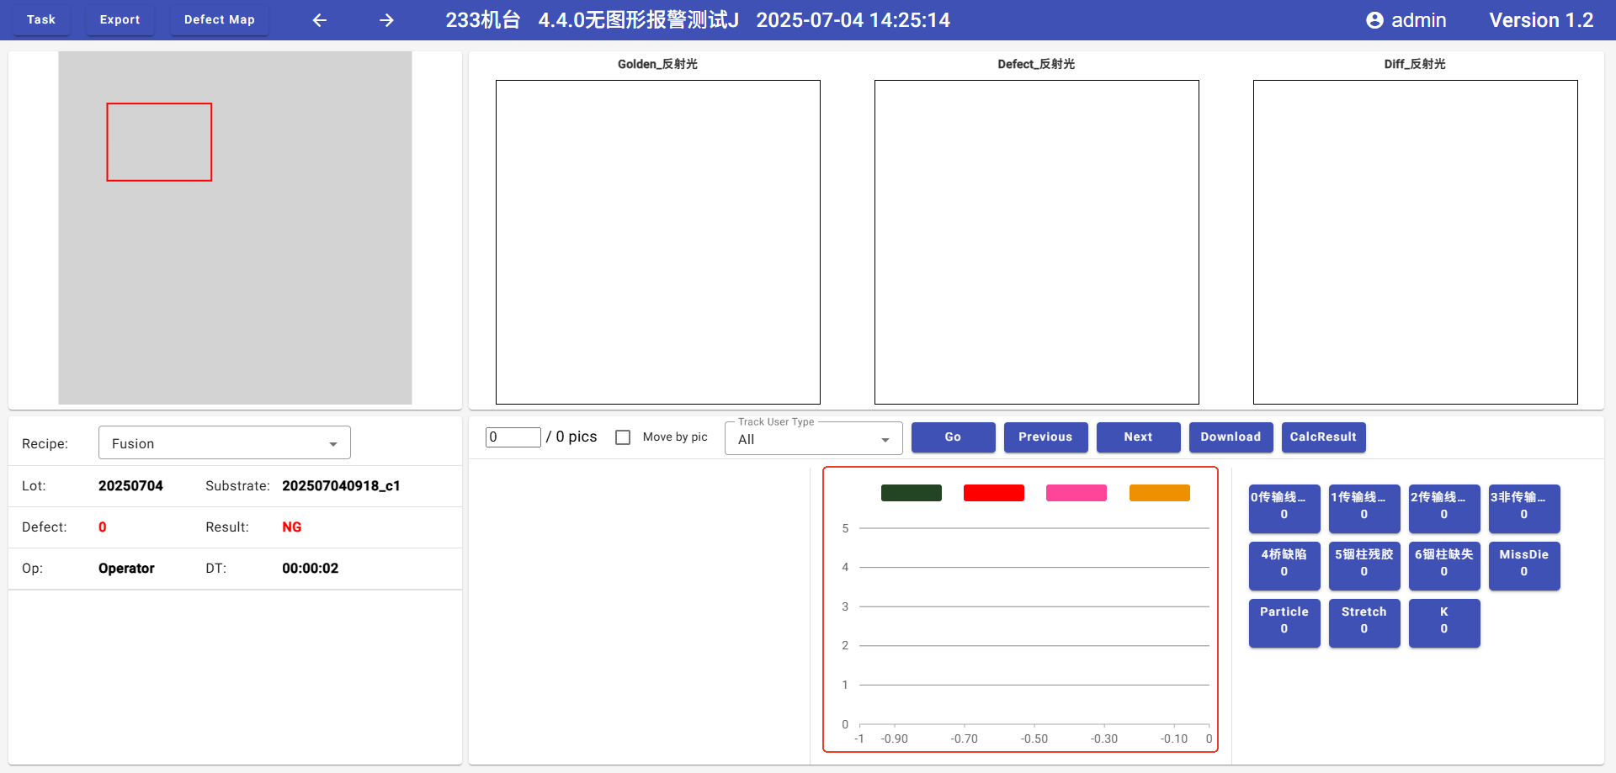Click the DT value 00:00:02
This screenshot has width=1616, height=773.
(311, 569)
